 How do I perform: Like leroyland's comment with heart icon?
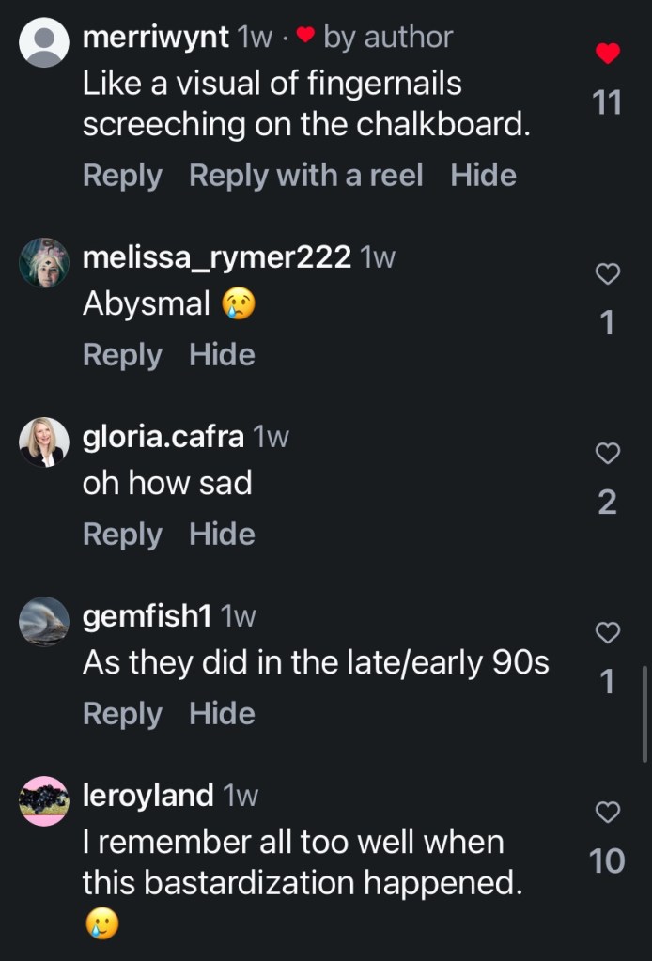tap(608, 812)
